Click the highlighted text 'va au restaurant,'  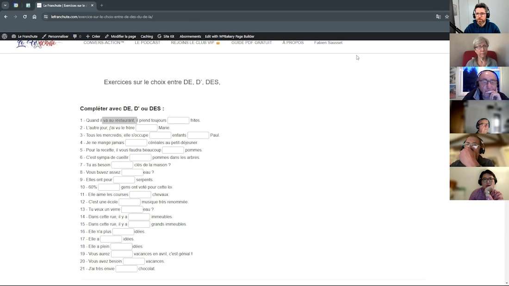pos(119,120)
